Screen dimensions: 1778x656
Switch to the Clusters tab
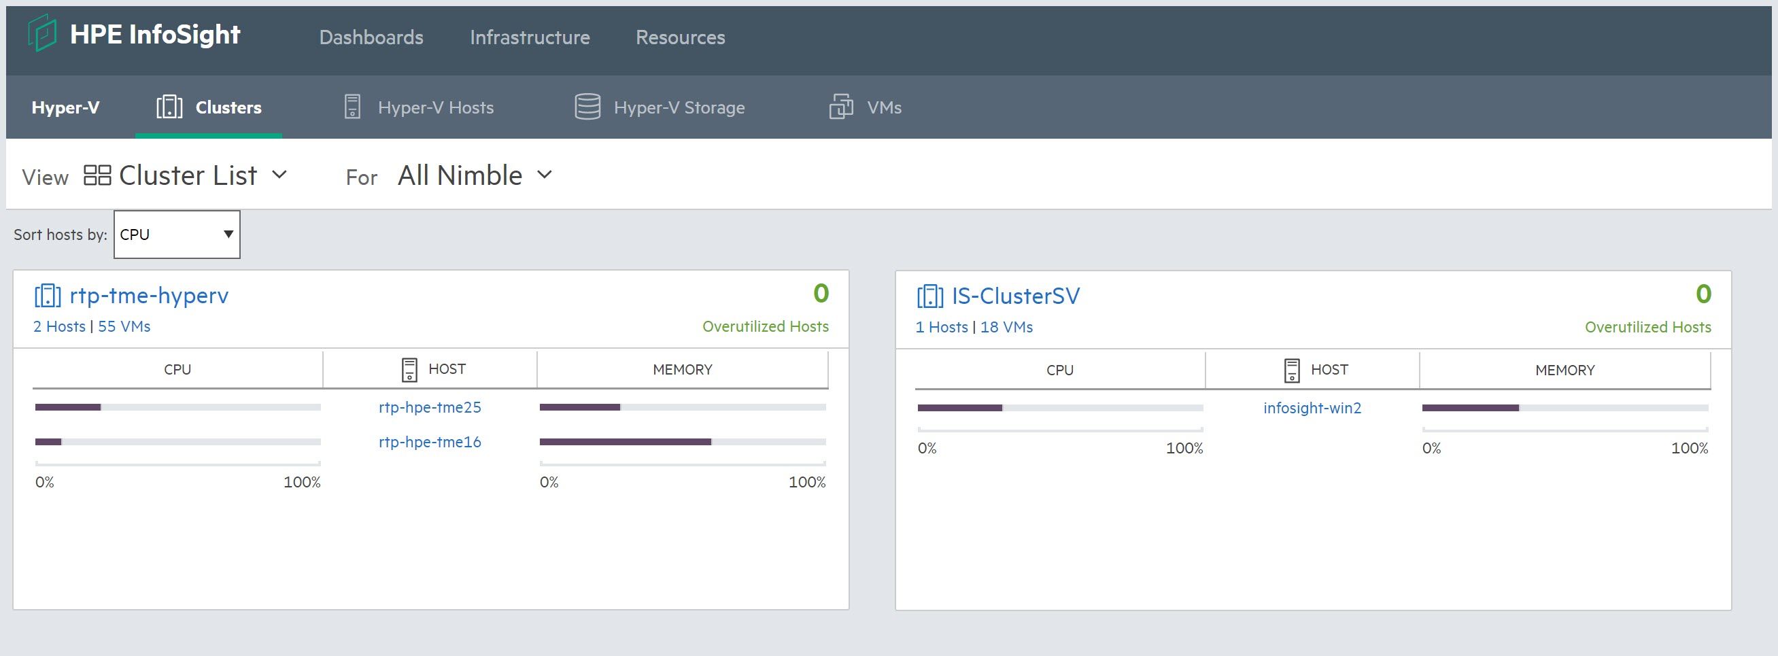click(209, 107)
